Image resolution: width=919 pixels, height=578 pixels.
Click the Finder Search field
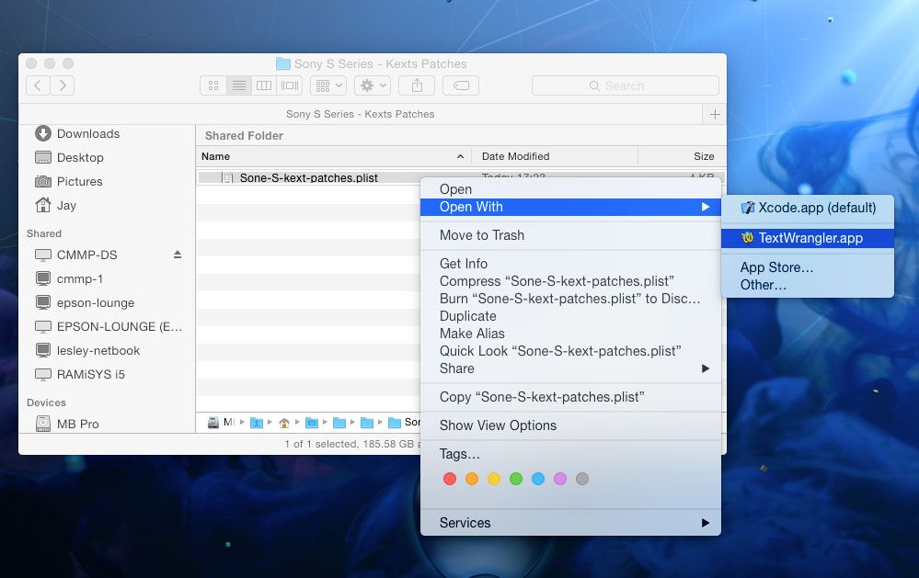626,85
